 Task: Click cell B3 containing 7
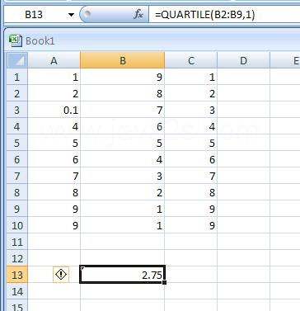[123, 110]
